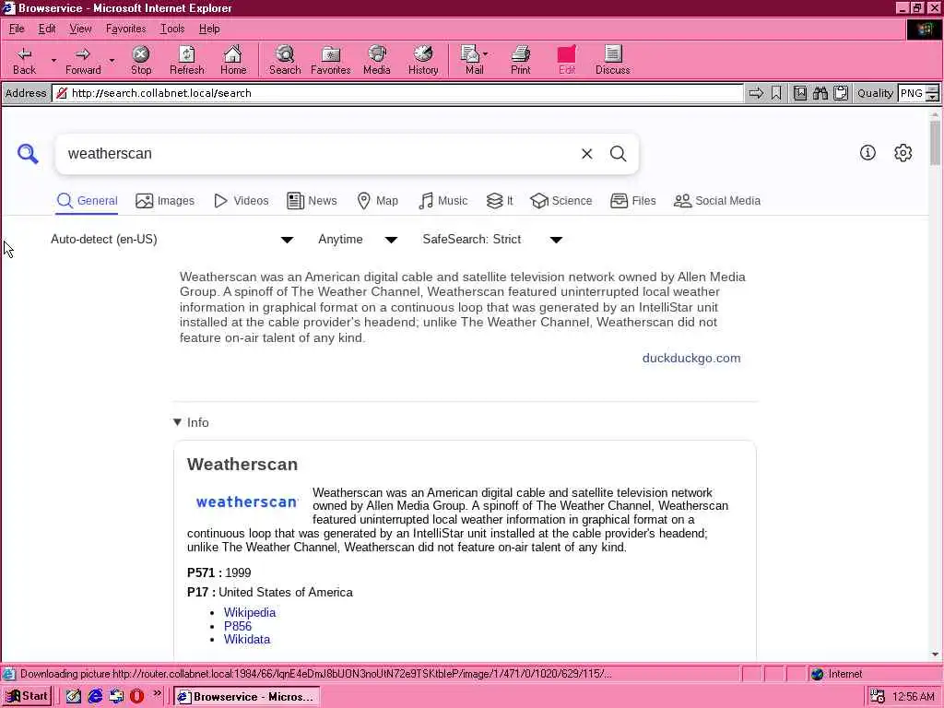Click the address bar URL field
Image resolution: width=944 pixels, height=708 pixels.
[397, 93]
